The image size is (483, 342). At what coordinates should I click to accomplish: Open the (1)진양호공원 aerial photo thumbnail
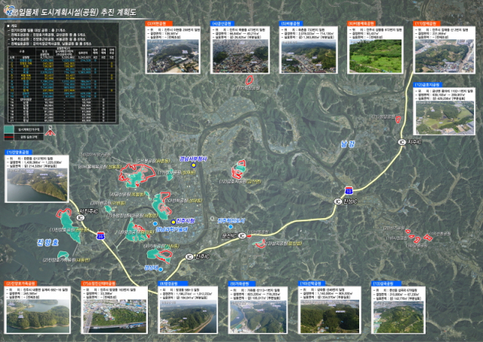pyautogui.click(x=37, y=184)
